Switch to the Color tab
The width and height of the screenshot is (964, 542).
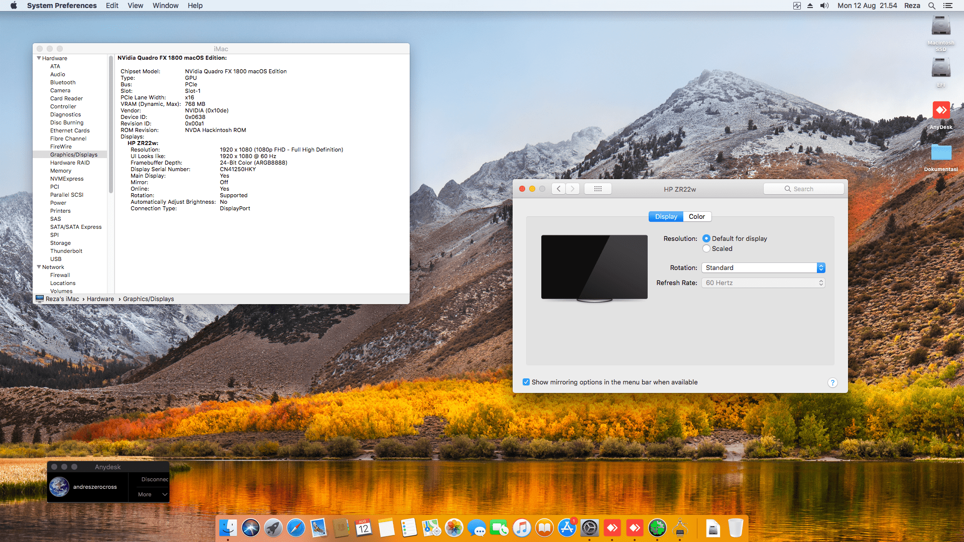tap(696, 216)
